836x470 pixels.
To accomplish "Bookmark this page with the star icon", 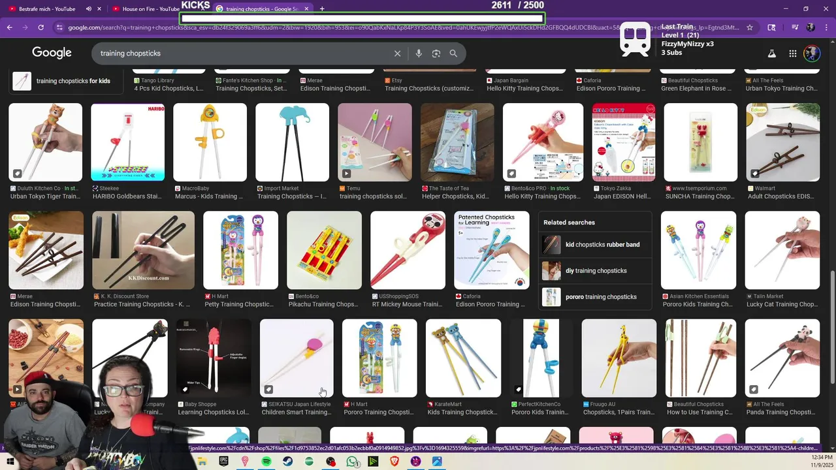I will pyautogui.click(x=750, y=27).
